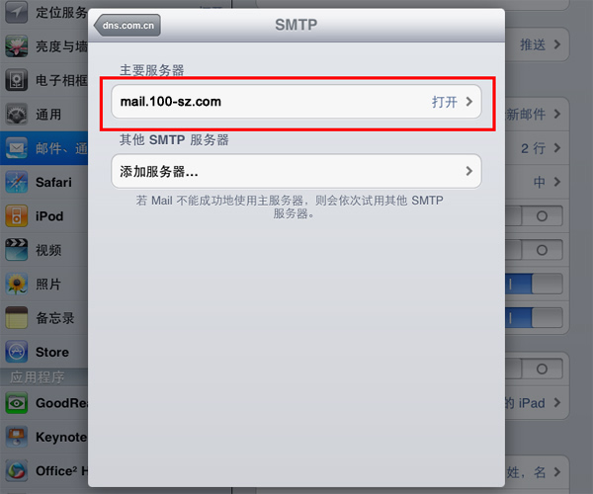Select the Photos (照片) sunflower icon
This screenshot has height=494, width=593.
[x=16, y=284]
